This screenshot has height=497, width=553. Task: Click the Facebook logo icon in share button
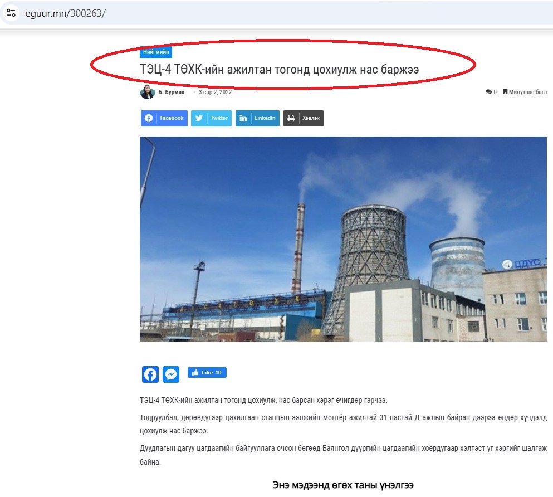pyautogui.click(x=149, y=118)
